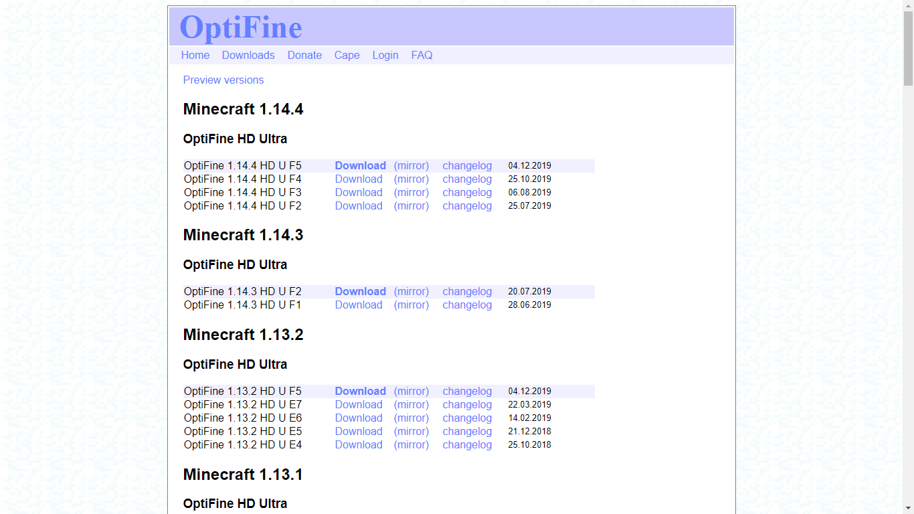Select the date 14.02.2019
The image size is (914, 514).
pos(530,418)
